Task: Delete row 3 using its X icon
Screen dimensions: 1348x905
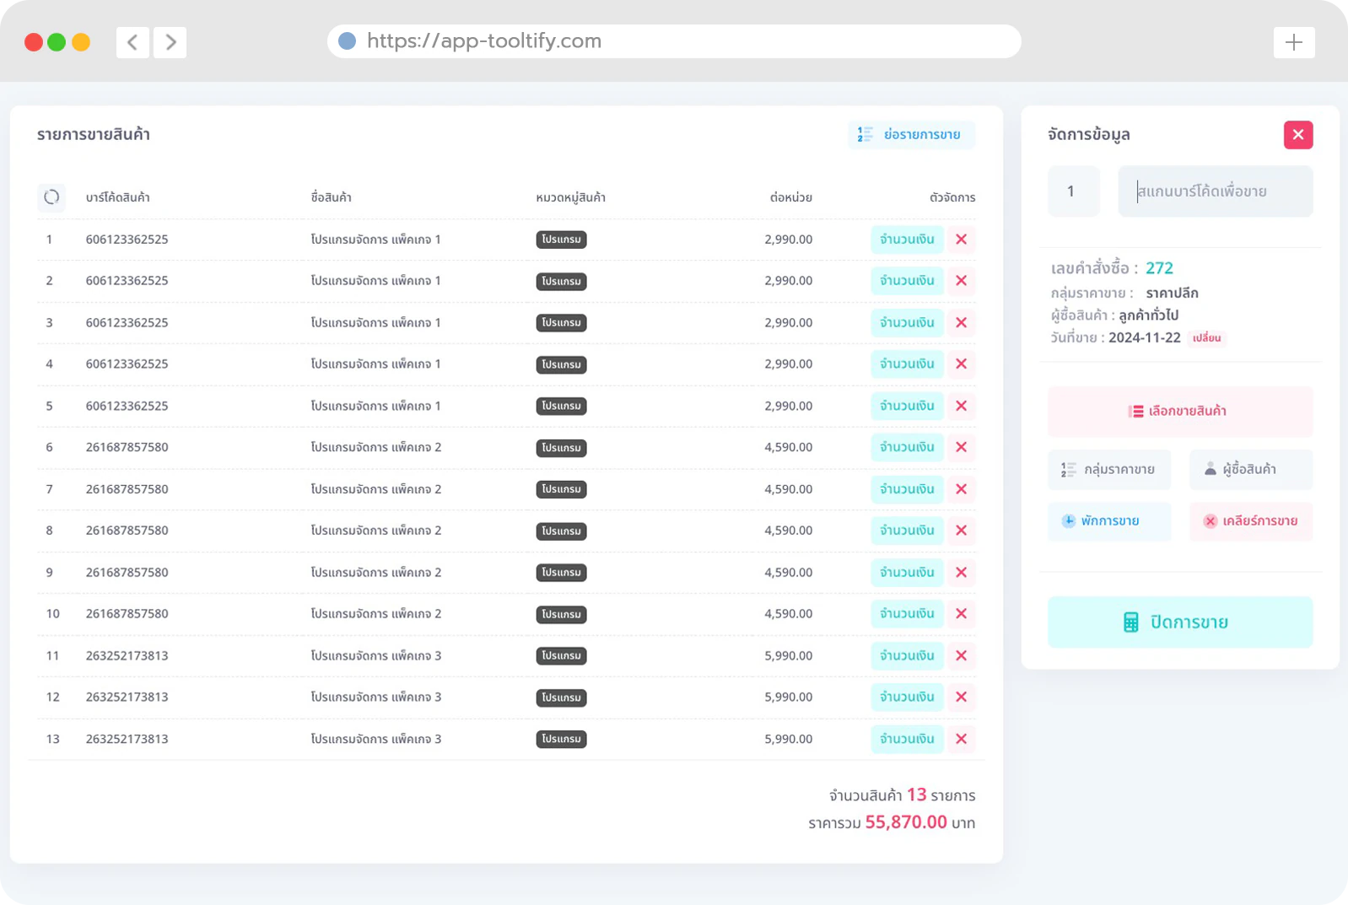Action: click(961, 323)
